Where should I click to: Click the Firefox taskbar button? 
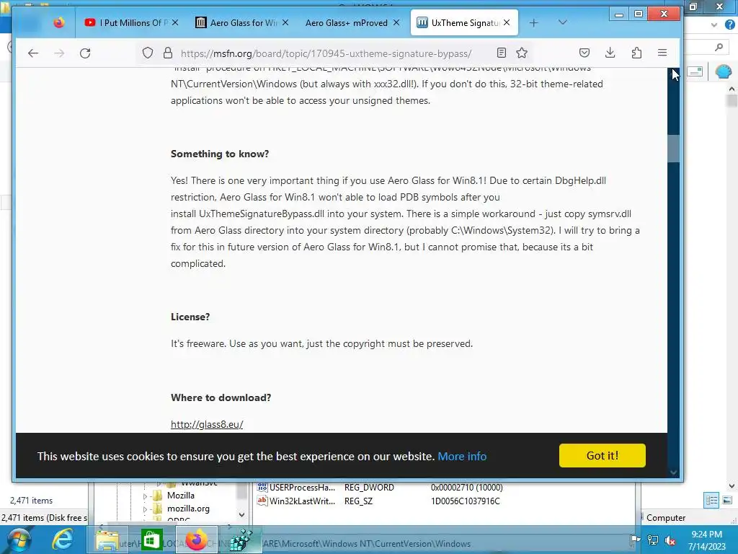click(x=196, y=540)
